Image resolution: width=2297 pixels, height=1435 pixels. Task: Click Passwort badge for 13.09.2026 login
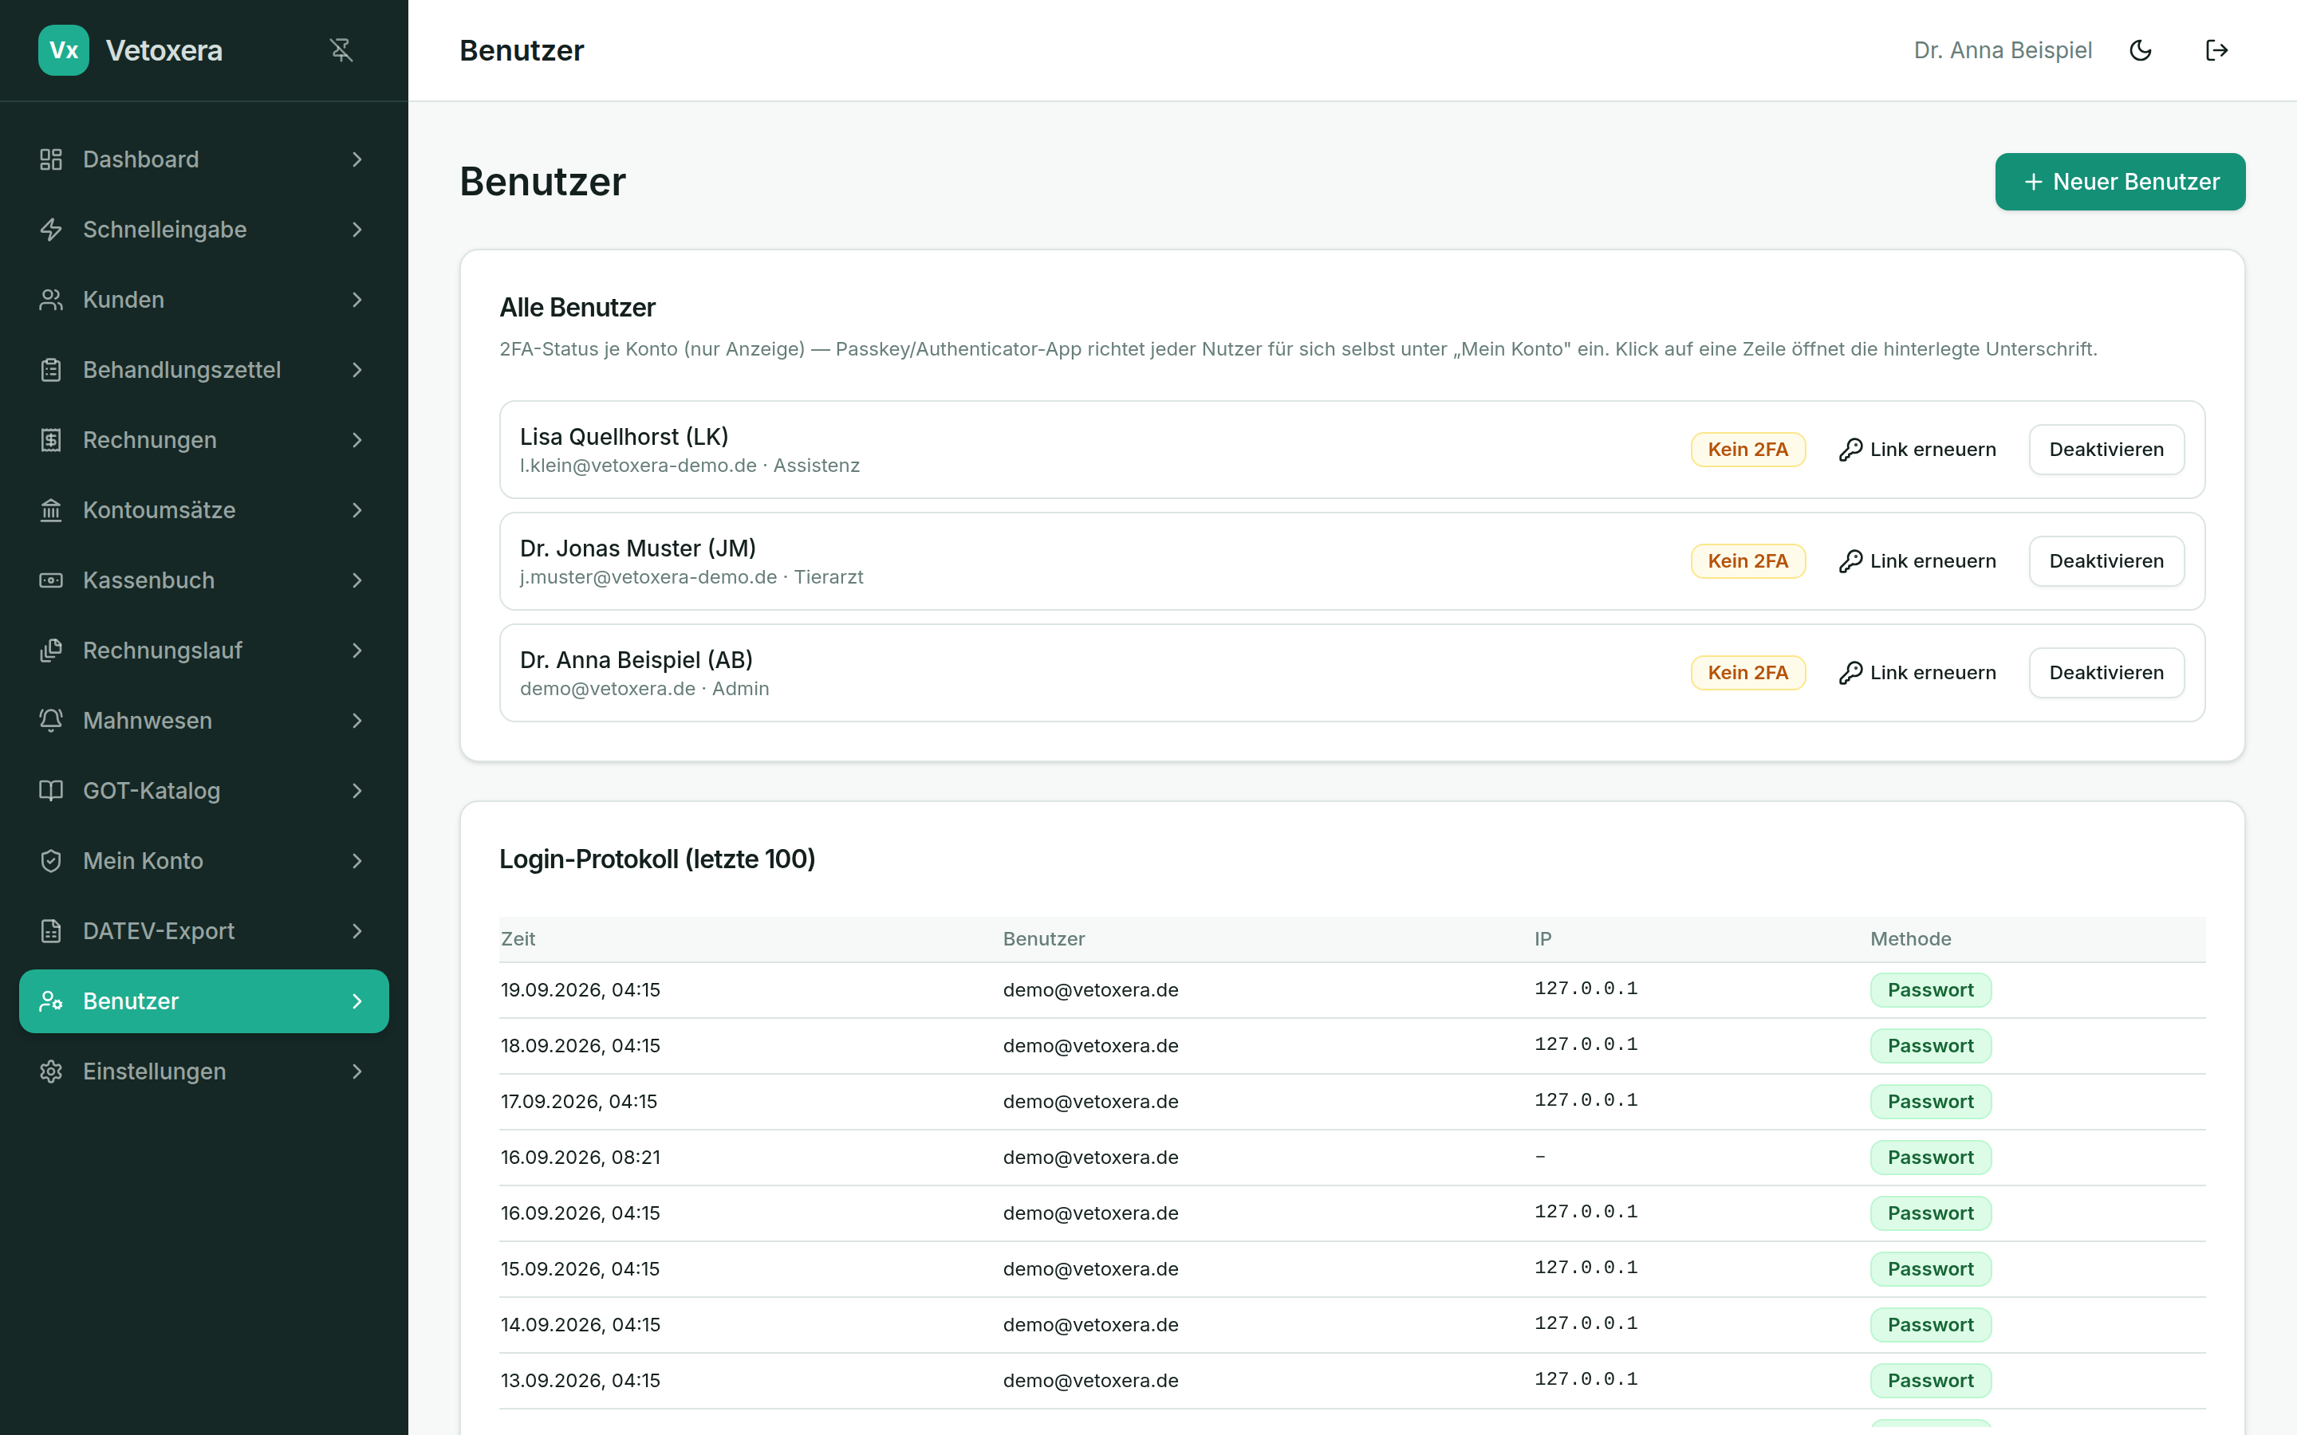pyautogui.click(x=1929, y=1382)
